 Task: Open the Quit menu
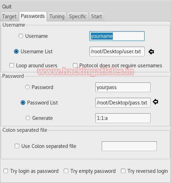(7, 7)
